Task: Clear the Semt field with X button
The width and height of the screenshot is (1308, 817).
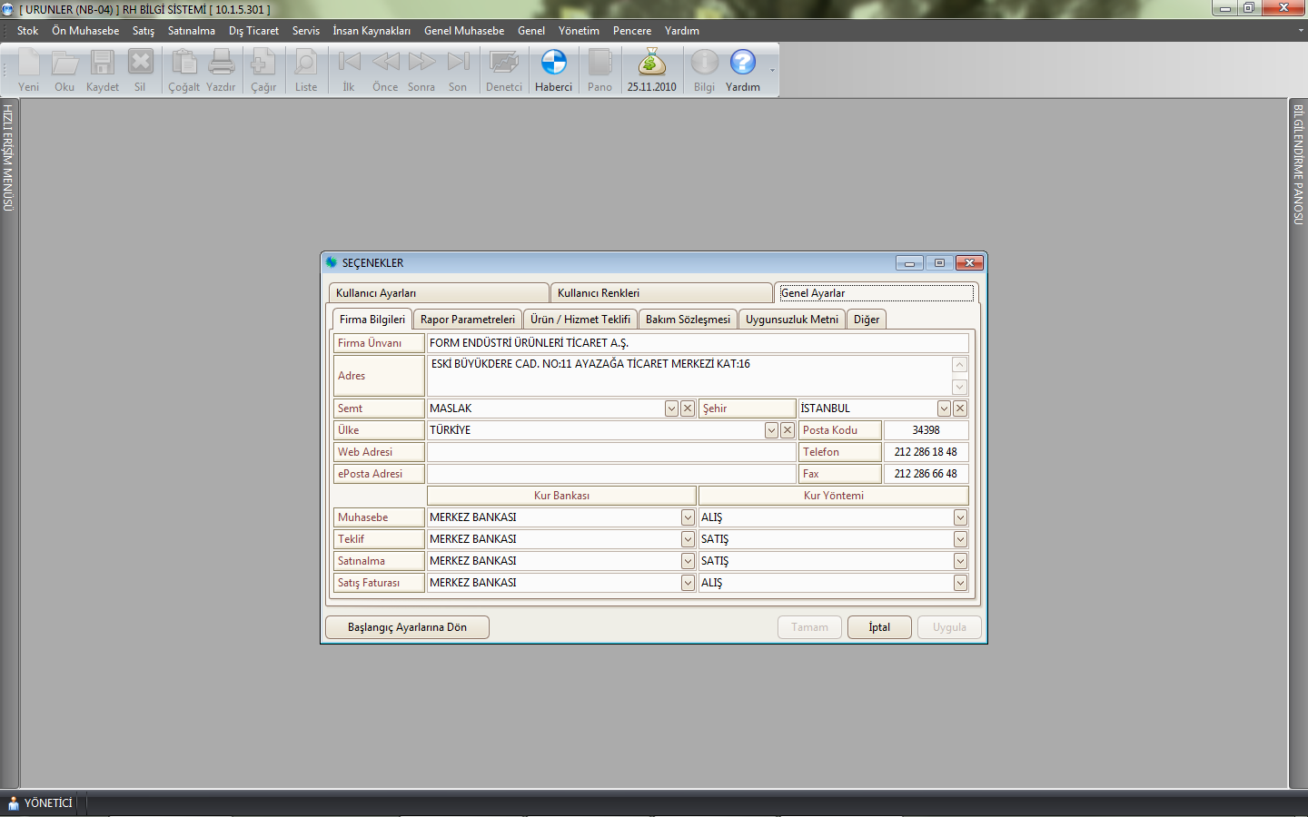Action: click(x=688, y=408)
